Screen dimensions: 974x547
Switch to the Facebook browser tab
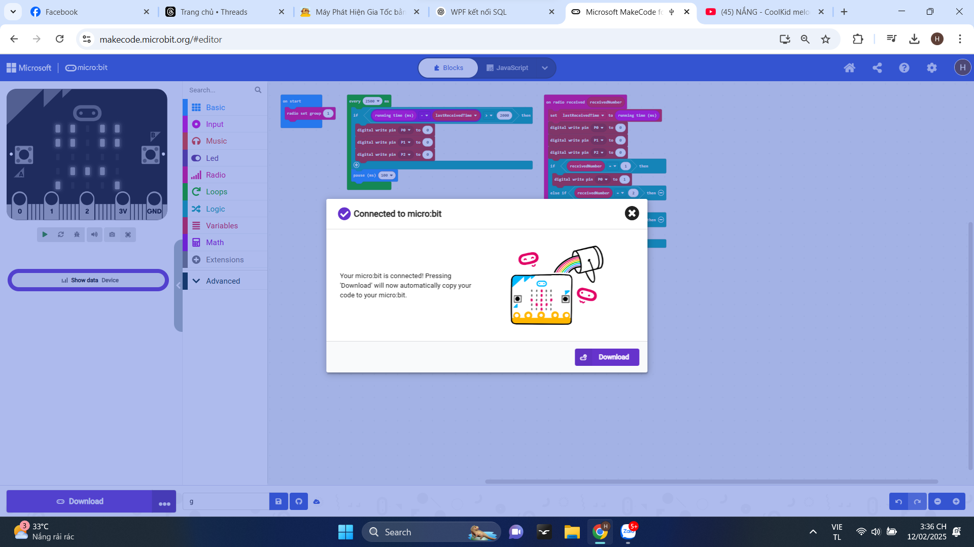pos(90,12)
